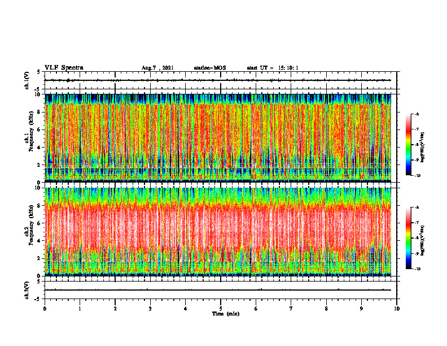The image size is (447, 346).
Task: Click the "Time (min)" x-axis label
Action: click(226, 314)
